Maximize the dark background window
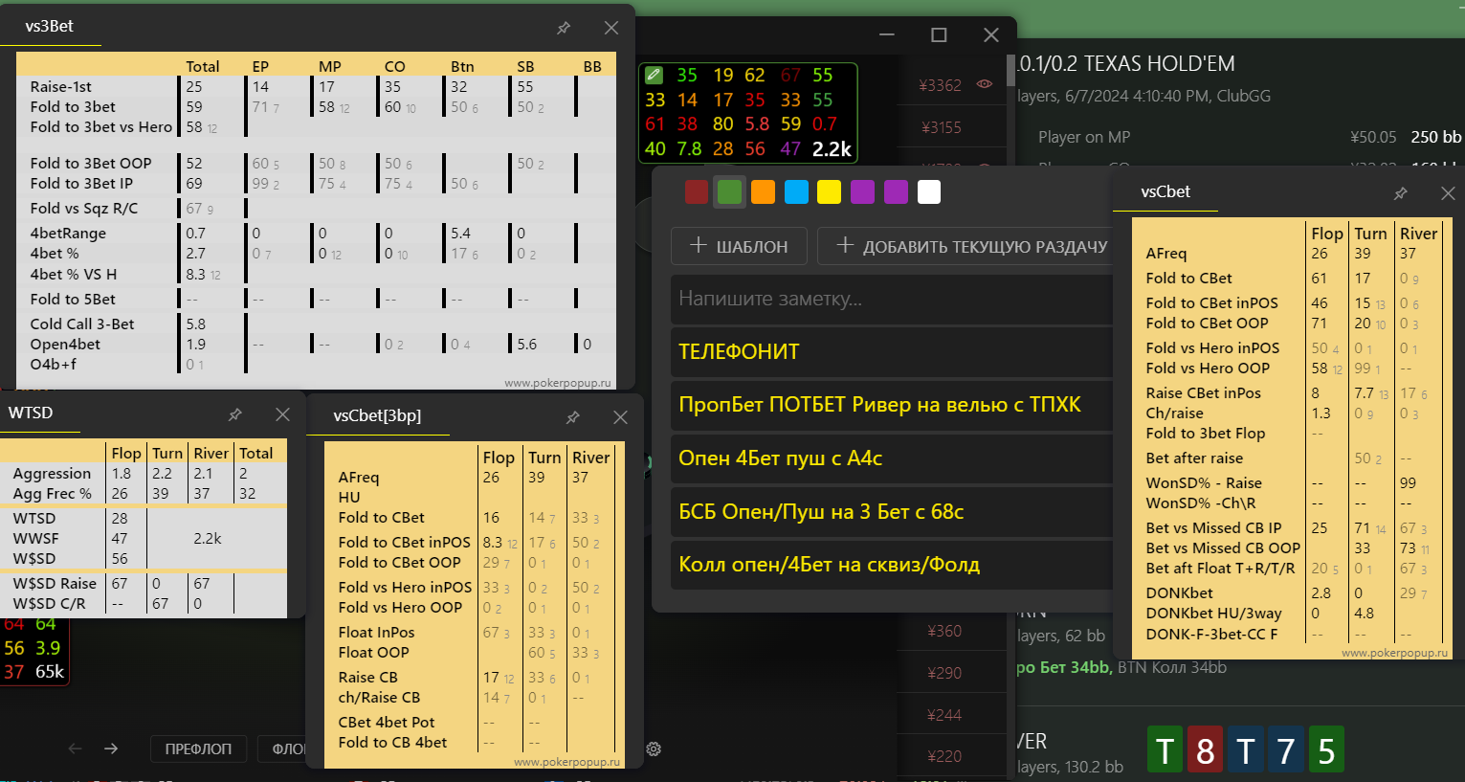 [939, 35]
